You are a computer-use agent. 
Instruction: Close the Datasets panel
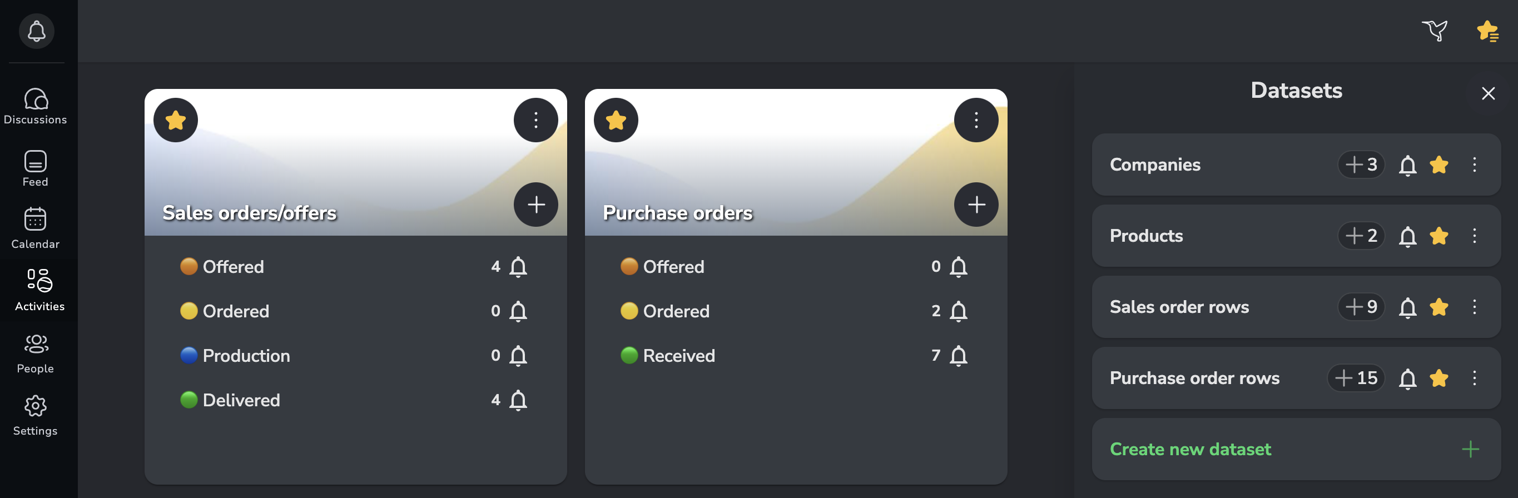tap(1488, 93)
